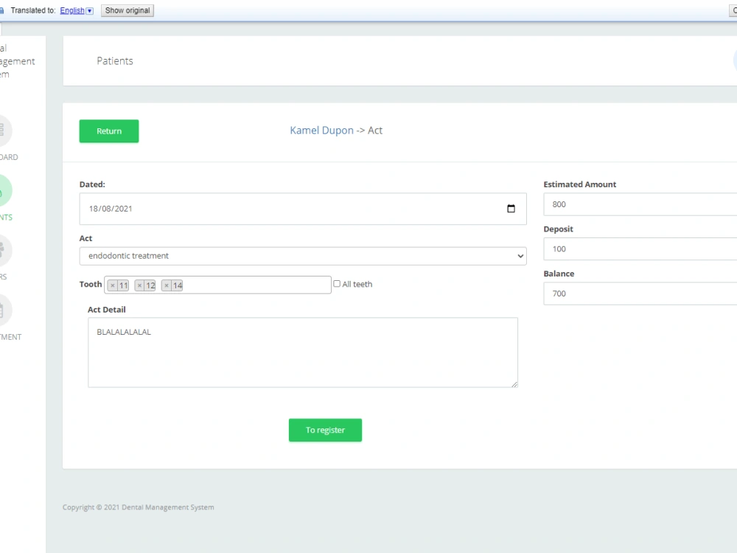Click the Estimated Amount label
This screenshot has width=737, height=553.
579,185
